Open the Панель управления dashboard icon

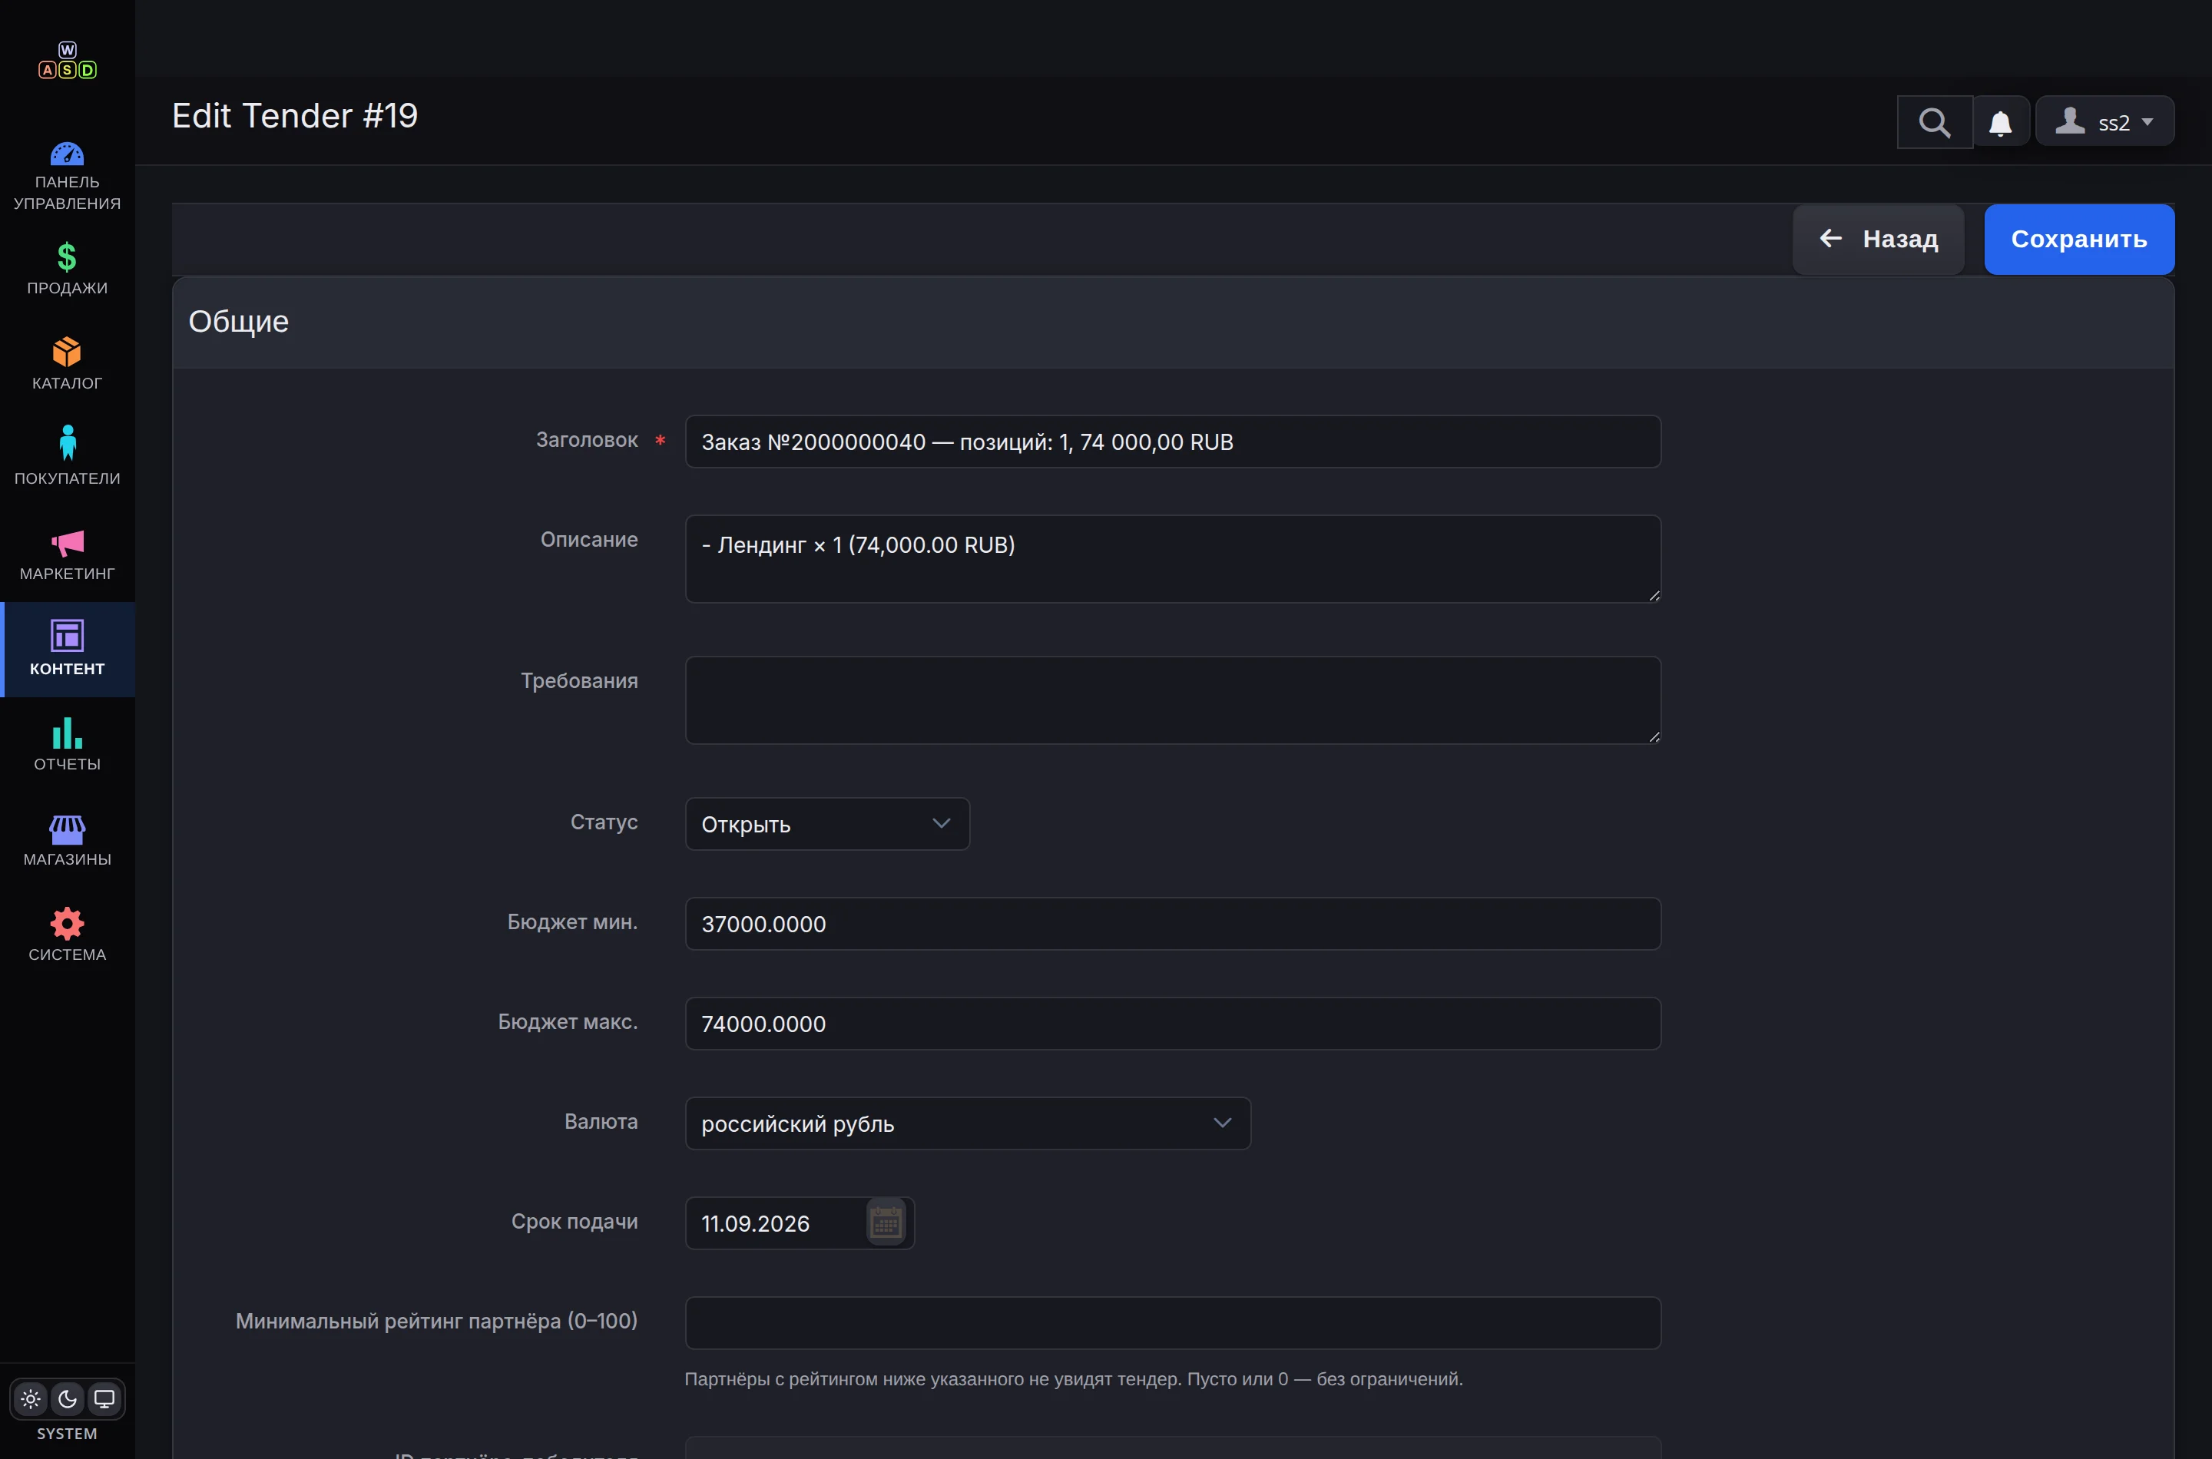67,154
